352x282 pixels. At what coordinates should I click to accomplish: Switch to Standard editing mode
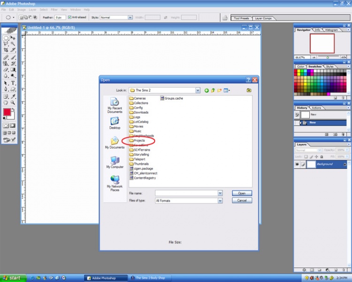[x=6, y=125]
